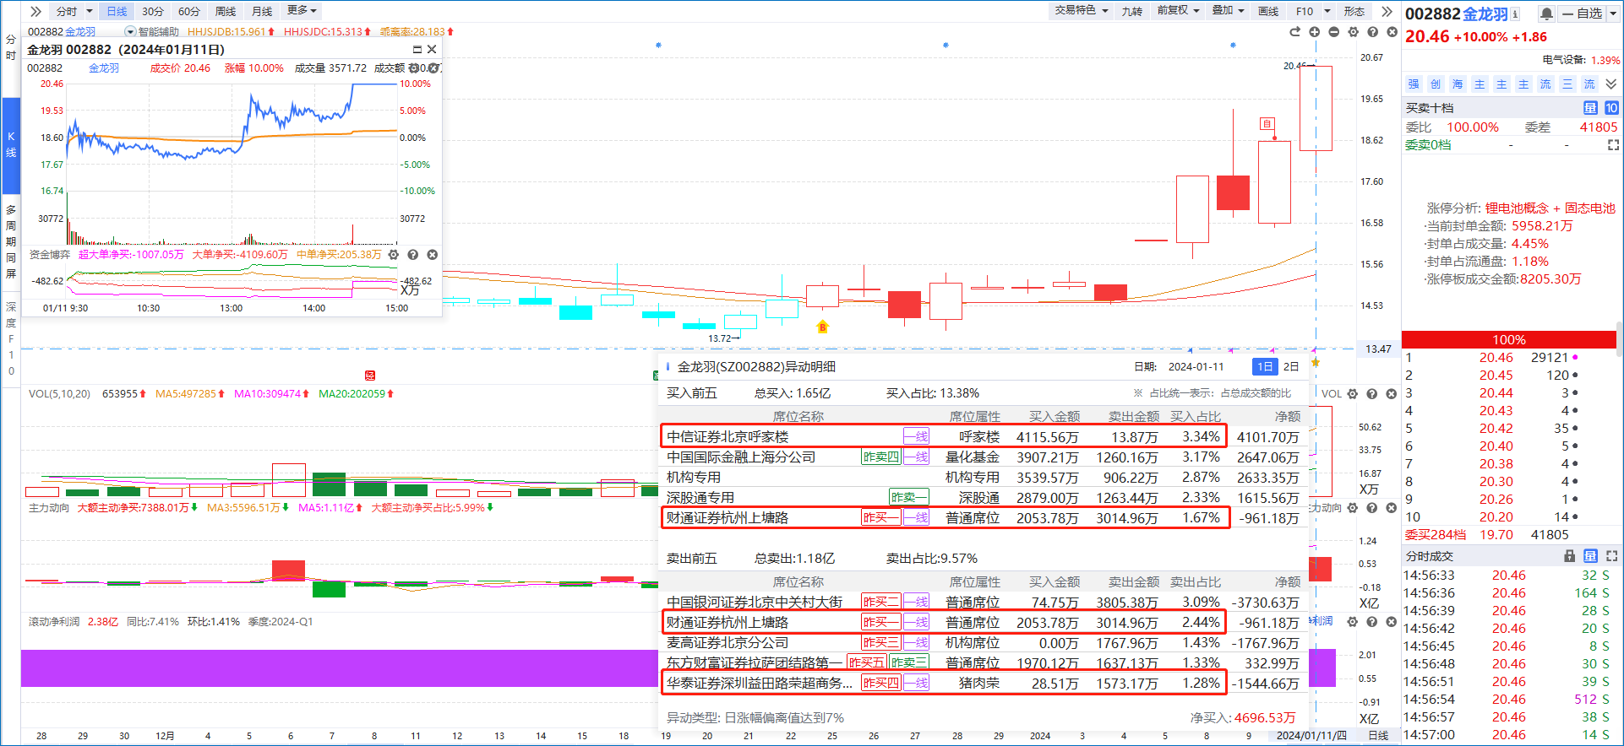Open the 自选 dropdown arrow

click(1612, 14)
